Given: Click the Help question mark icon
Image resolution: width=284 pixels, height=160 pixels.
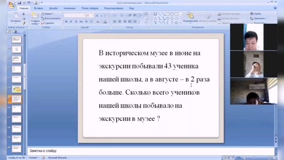Looking at the screenshot, I should tap(275, 8).
